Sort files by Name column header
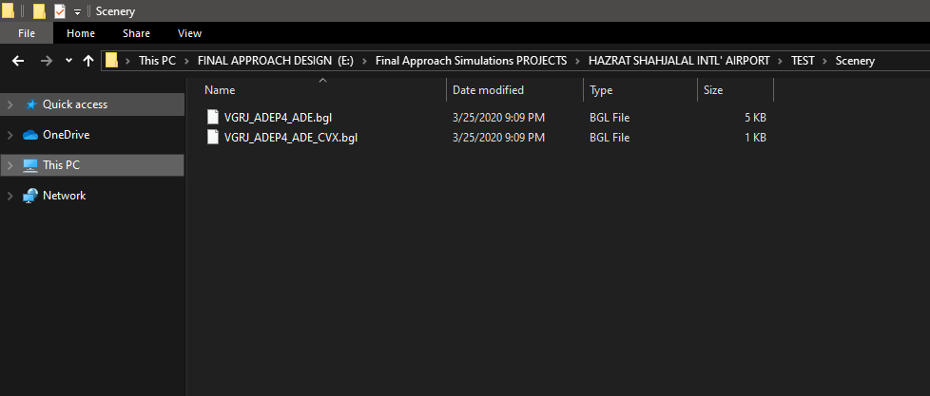 (x=220, y=90)
